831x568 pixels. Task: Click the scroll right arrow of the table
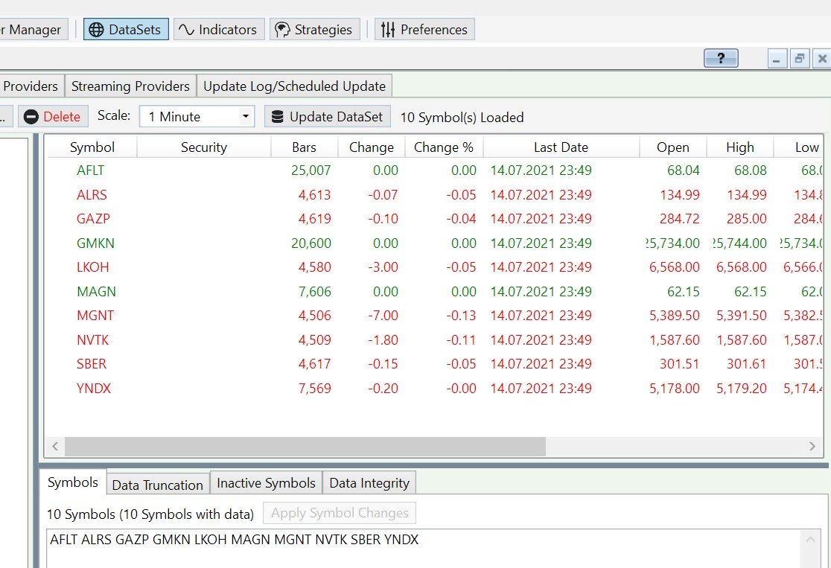point(812,447)
